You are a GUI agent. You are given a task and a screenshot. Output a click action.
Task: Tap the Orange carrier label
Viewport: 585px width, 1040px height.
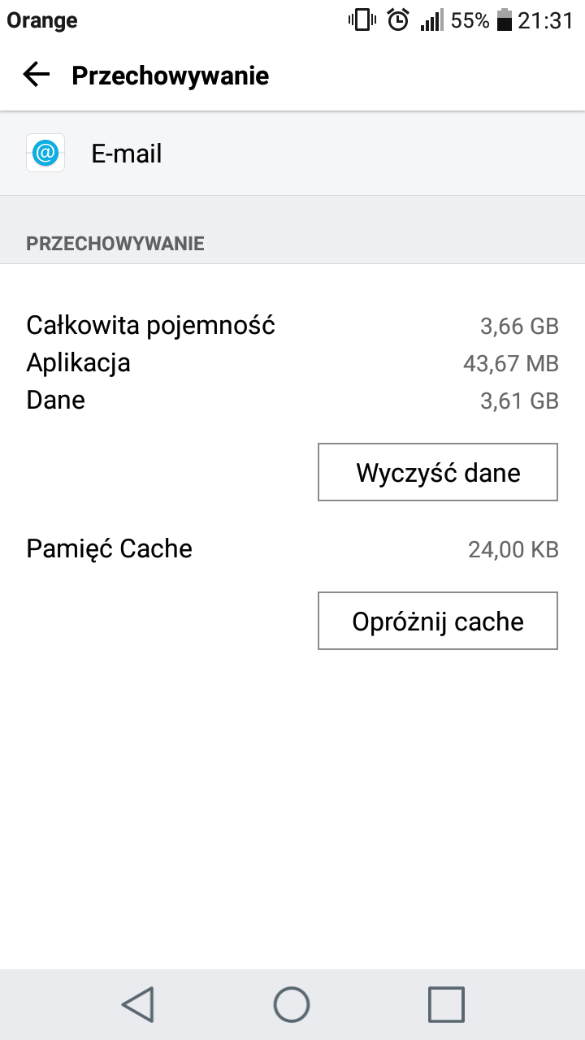point(42,21)
